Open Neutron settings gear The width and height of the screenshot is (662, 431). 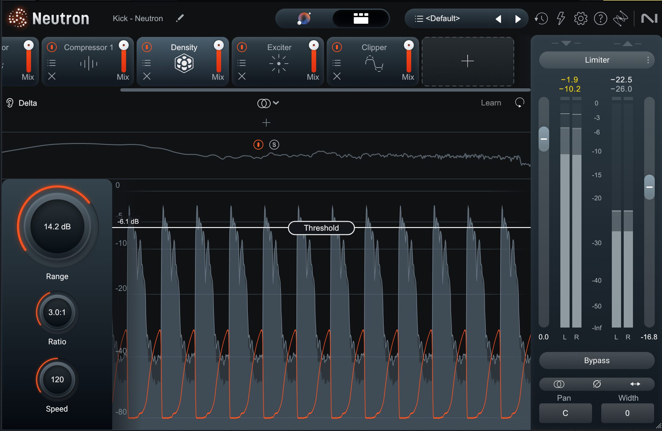(580, 18)
